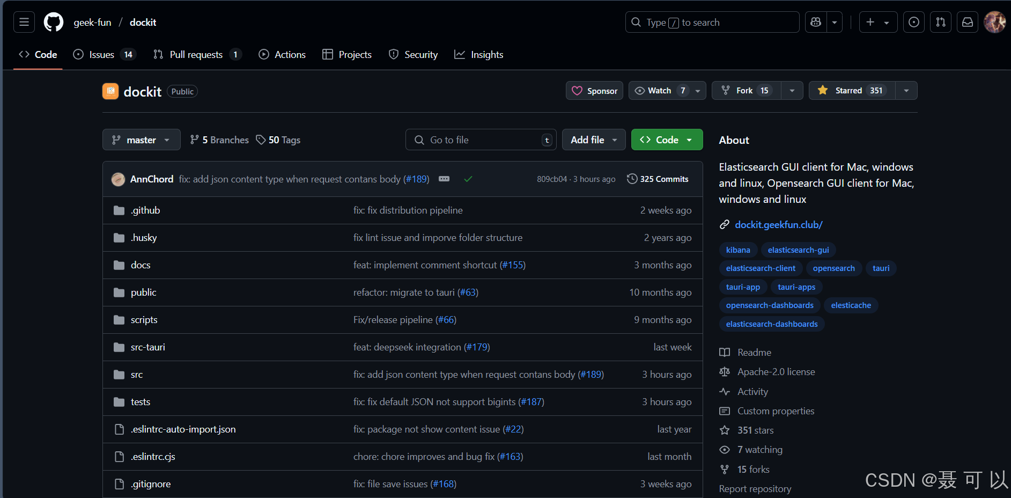The width and height of the screenshot is (1011, 498).
Task: Select the tauri topic tag
Action: pyautogui.click(x=881, y=268)
